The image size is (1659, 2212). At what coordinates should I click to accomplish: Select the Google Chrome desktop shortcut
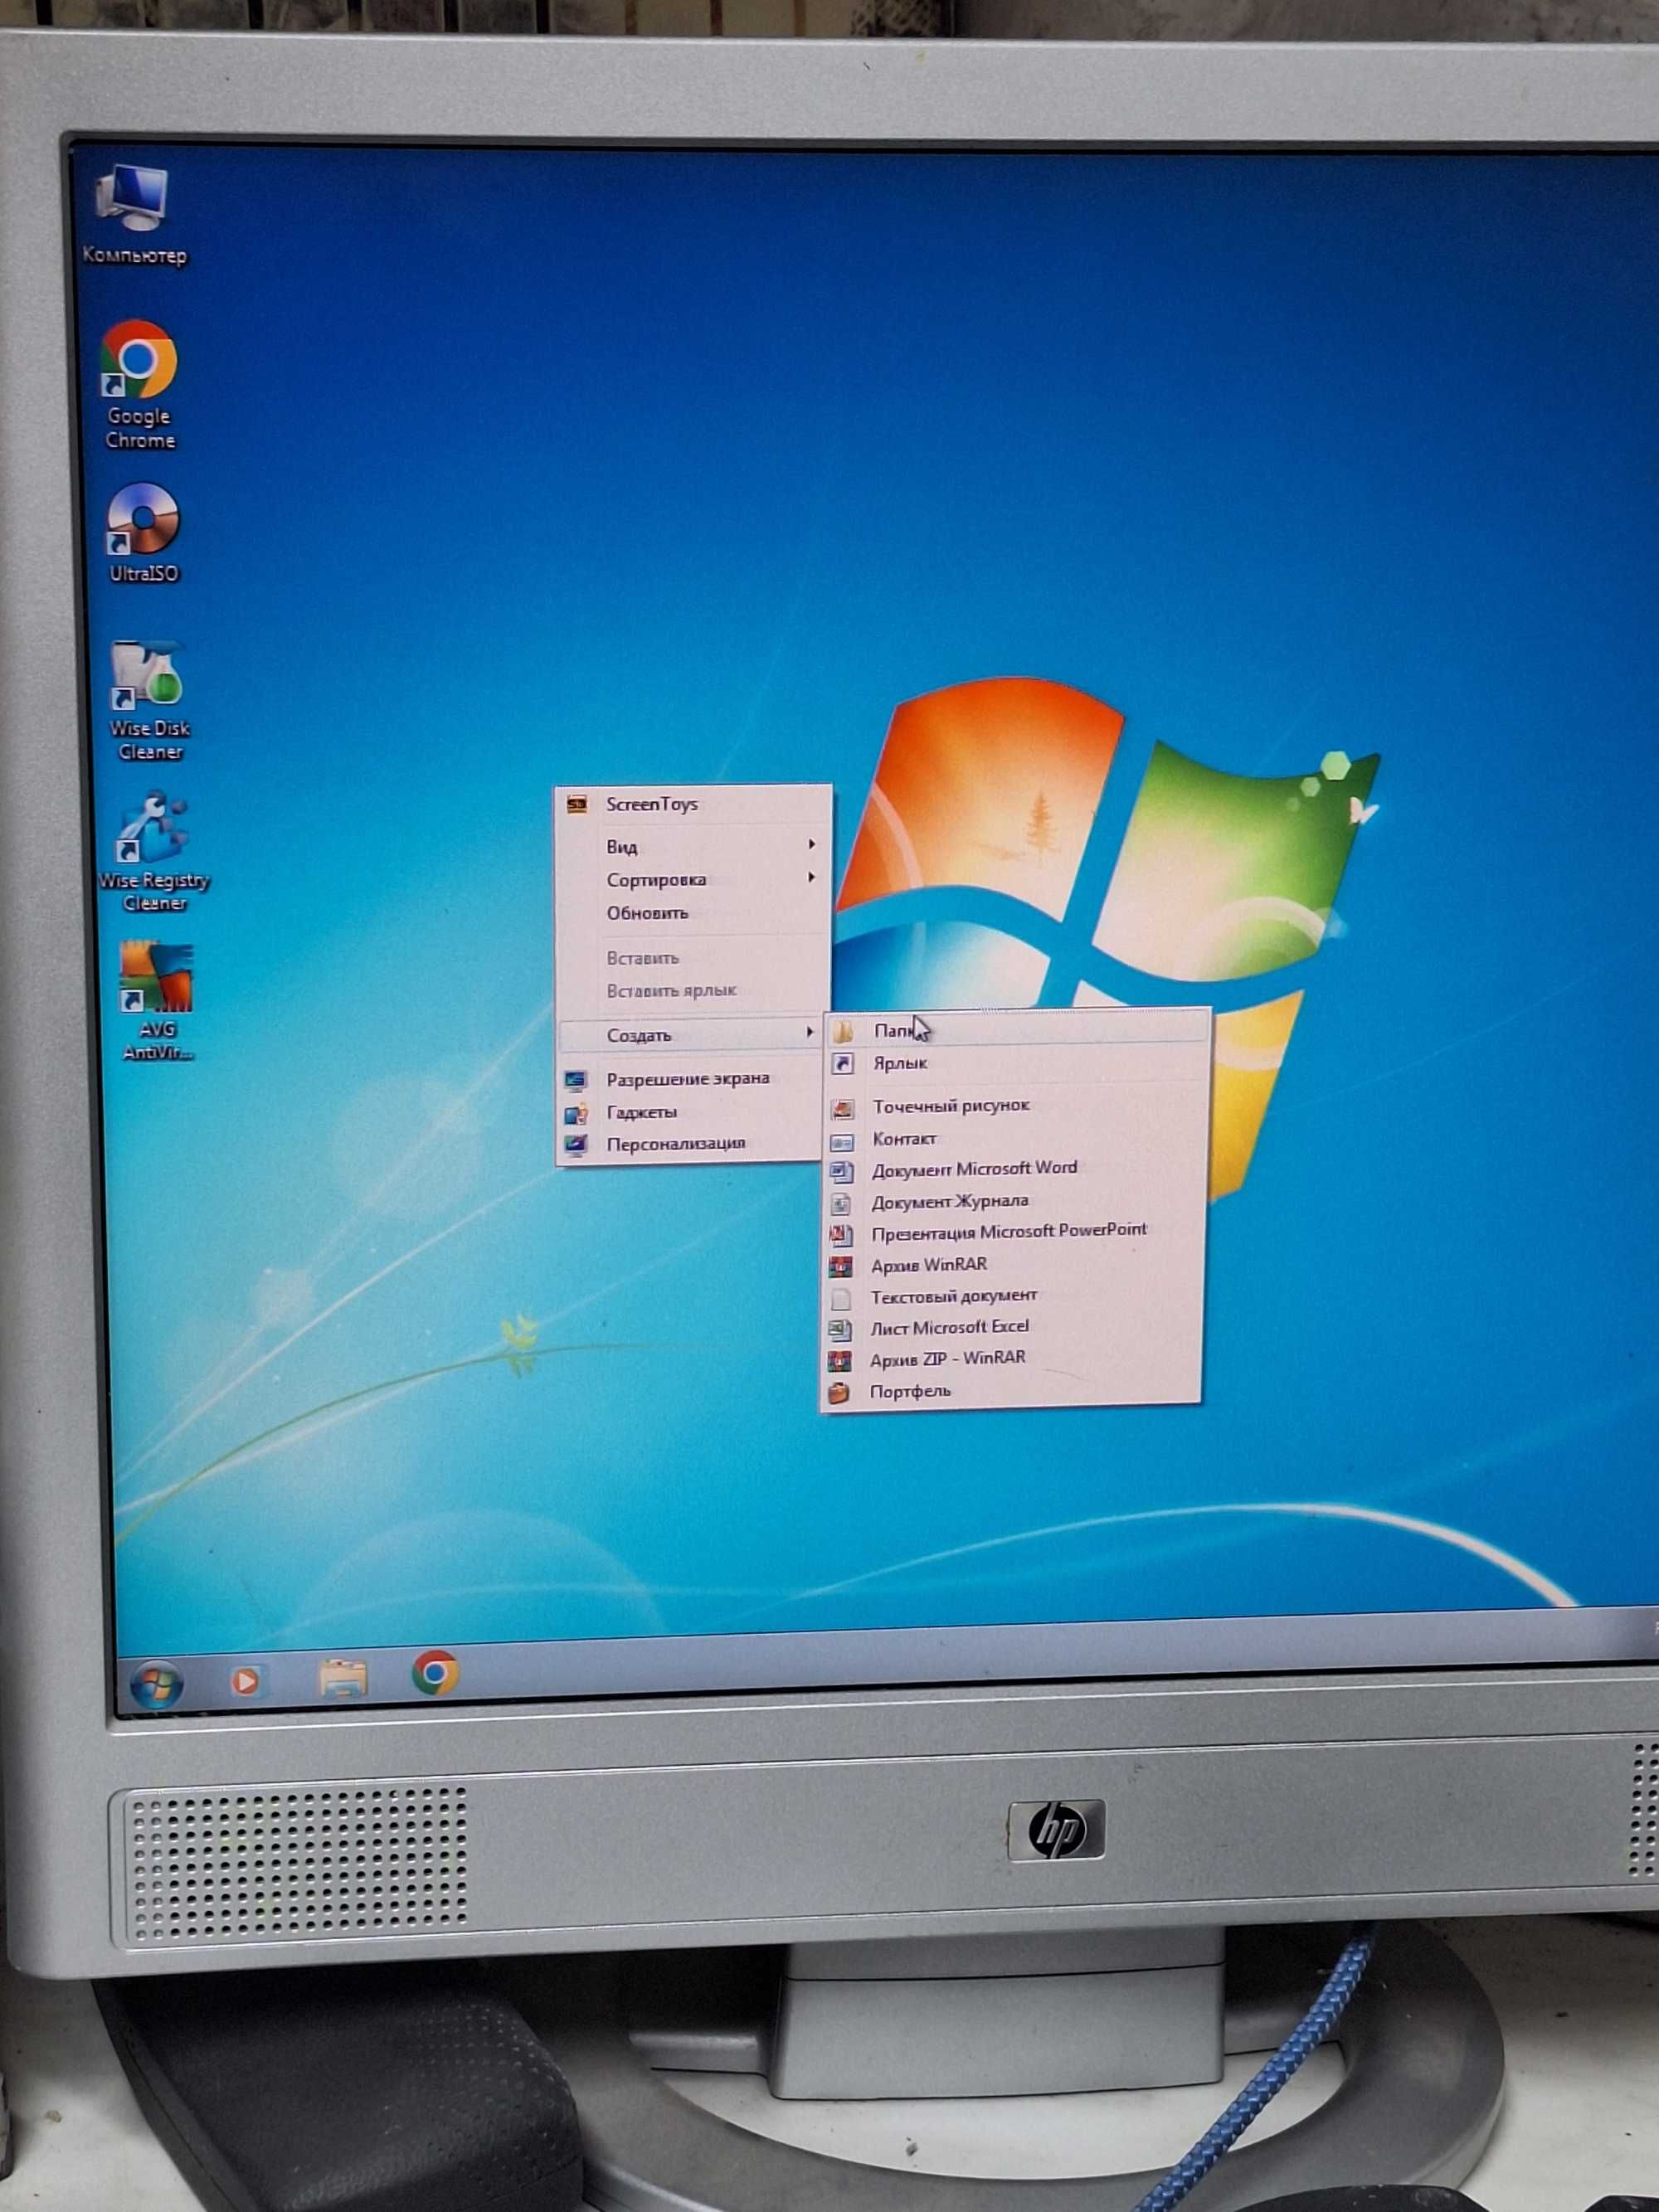pyautogui.click(x=139, y=385)
